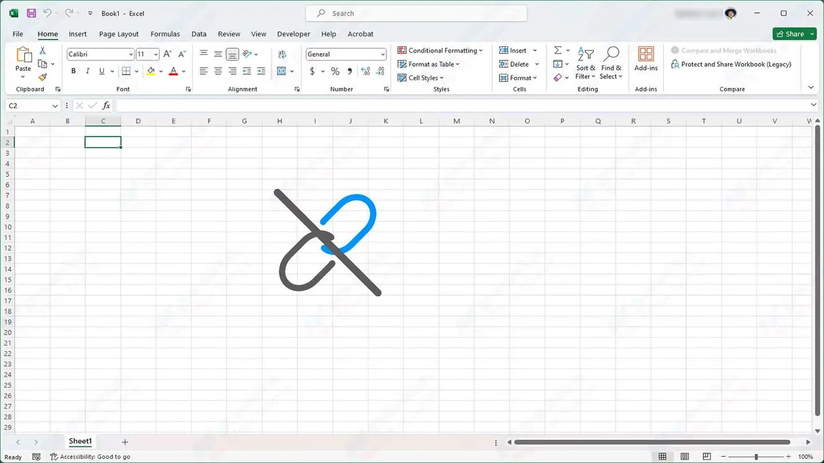The image size is (824, 463).
Task: Click the Cut scissors icon
Action: click(43, 51)
